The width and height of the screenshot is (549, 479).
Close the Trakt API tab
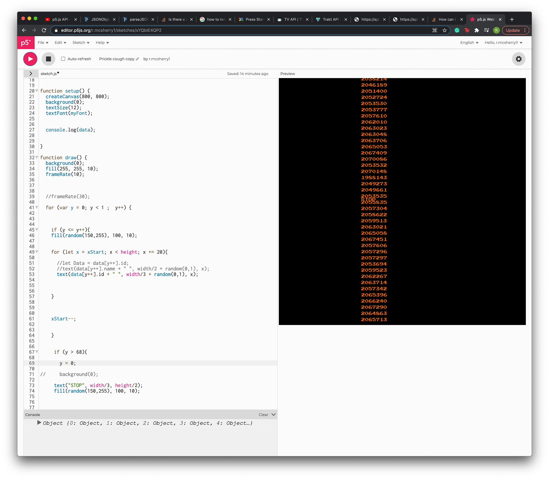tap(346, 19)
